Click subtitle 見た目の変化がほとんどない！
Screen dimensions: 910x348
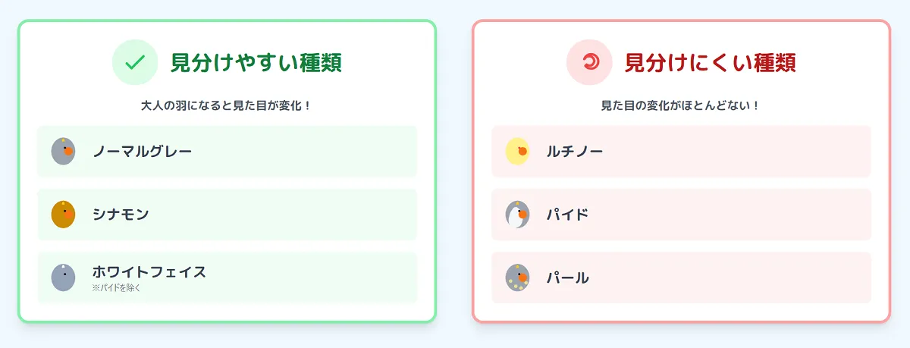click(x=681, y=105)
